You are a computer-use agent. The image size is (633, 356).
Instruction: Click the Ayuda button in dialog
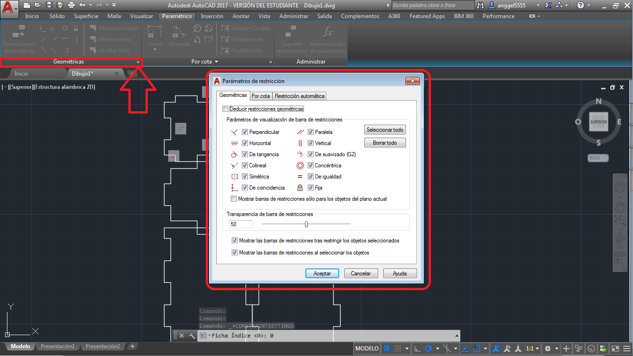(400, 273)
